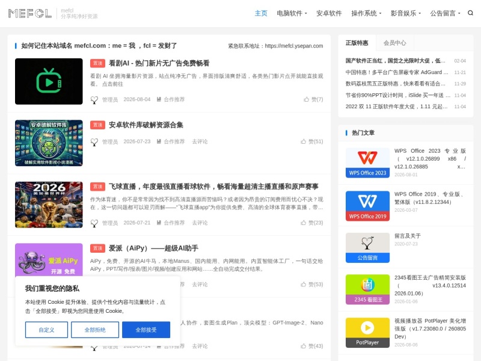The width and height of the screenshot is (481, 361).
Task: Open the PotPlayer sidebar image
Action: [x=367, y=333]
